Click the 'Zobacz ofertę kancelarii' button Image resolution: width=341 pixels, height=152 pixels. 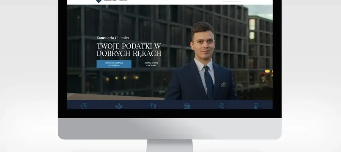151,64
